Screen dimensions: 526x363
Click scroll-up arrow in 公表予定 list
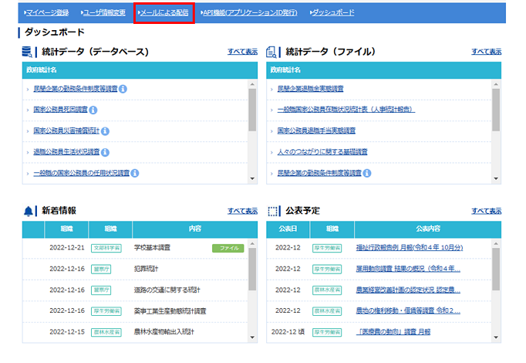tap(496, 243)
